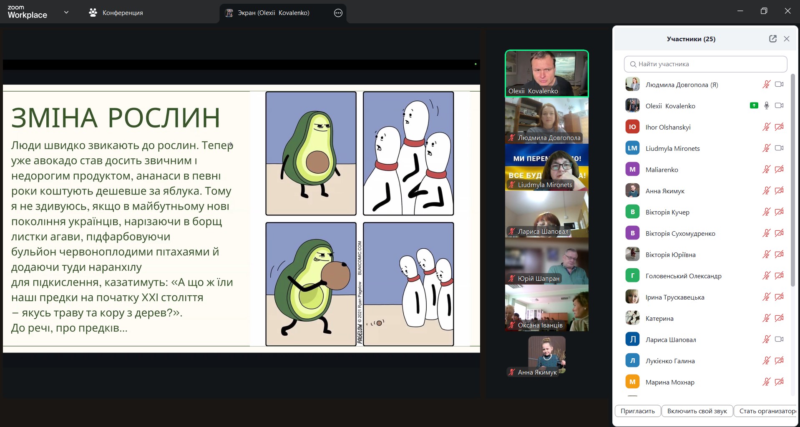Toggle microphone for Людмила Довгопола (Я)
Screen dimensions: 800x427
[766, 85]
